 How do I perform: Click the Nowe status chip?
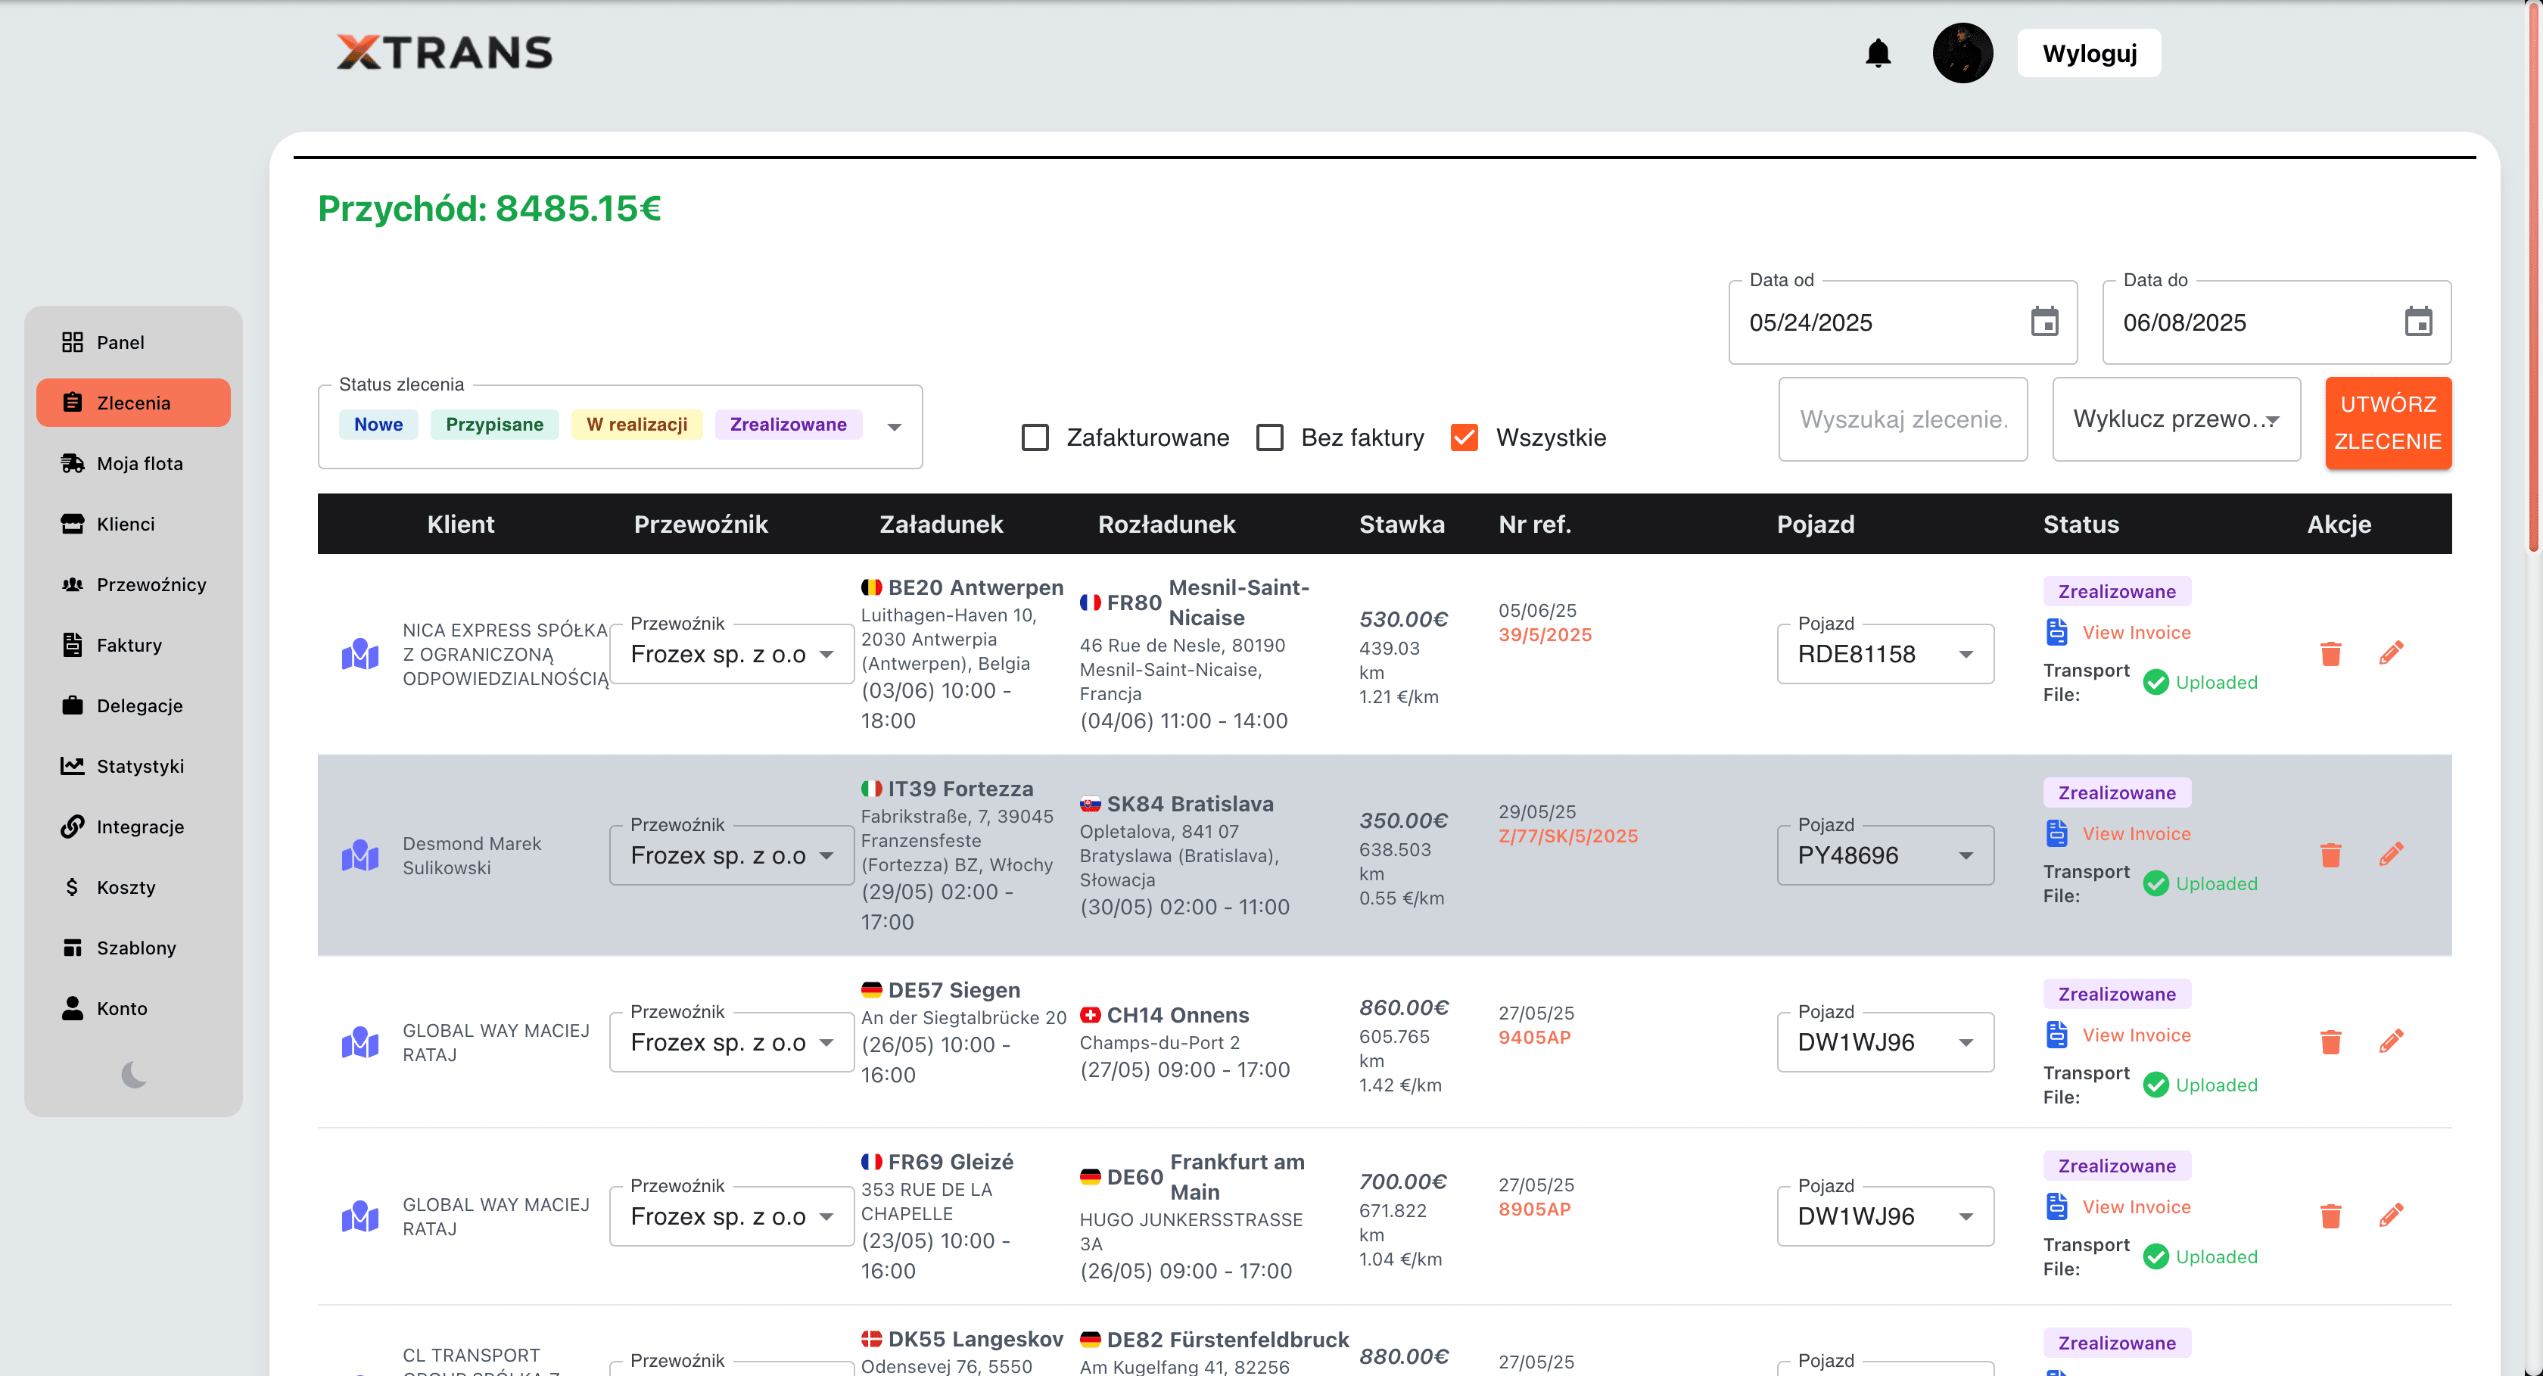click(x=378, y=425)
